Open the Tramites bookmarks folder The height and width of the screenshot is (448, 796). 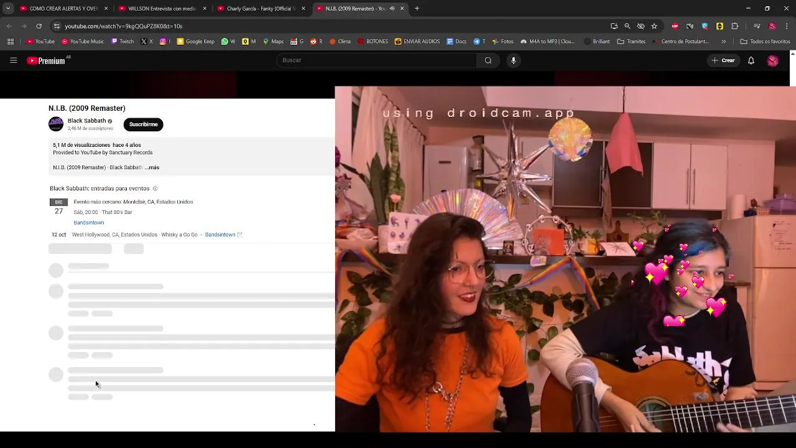click(x=631, y=42)
